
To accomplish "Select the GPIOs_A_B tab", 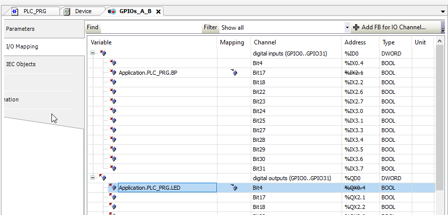I will [135, 12].
